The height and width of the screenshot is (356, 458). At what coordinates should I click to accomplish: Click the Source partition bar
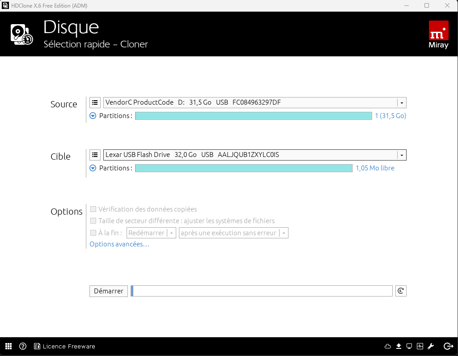pos(253,116)
